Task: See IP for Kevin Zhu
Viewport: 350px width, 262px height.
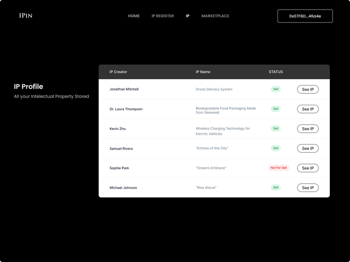Action: (308, 128)
